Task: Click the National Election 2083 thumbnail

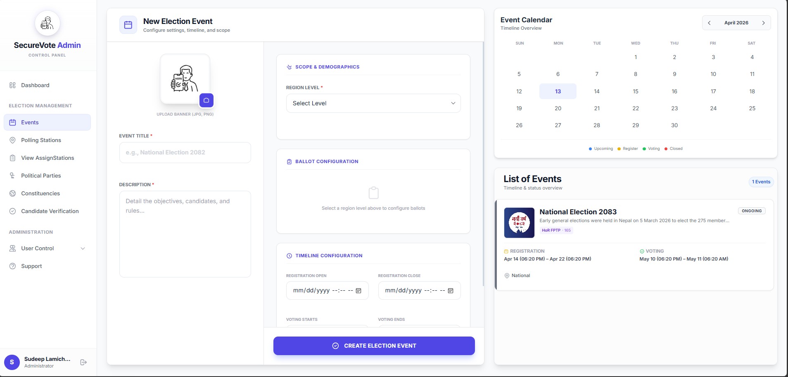Action: click(519, 223)
